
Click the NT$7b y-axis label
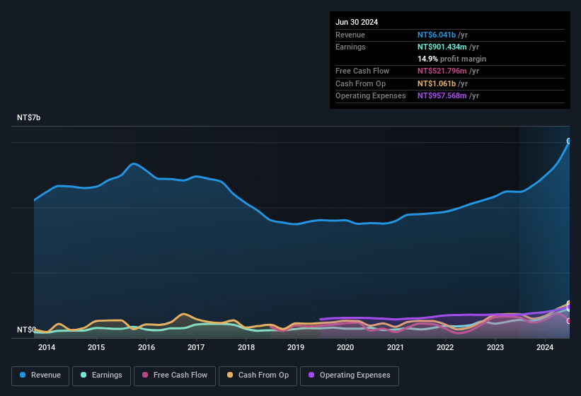pos(28,117)
